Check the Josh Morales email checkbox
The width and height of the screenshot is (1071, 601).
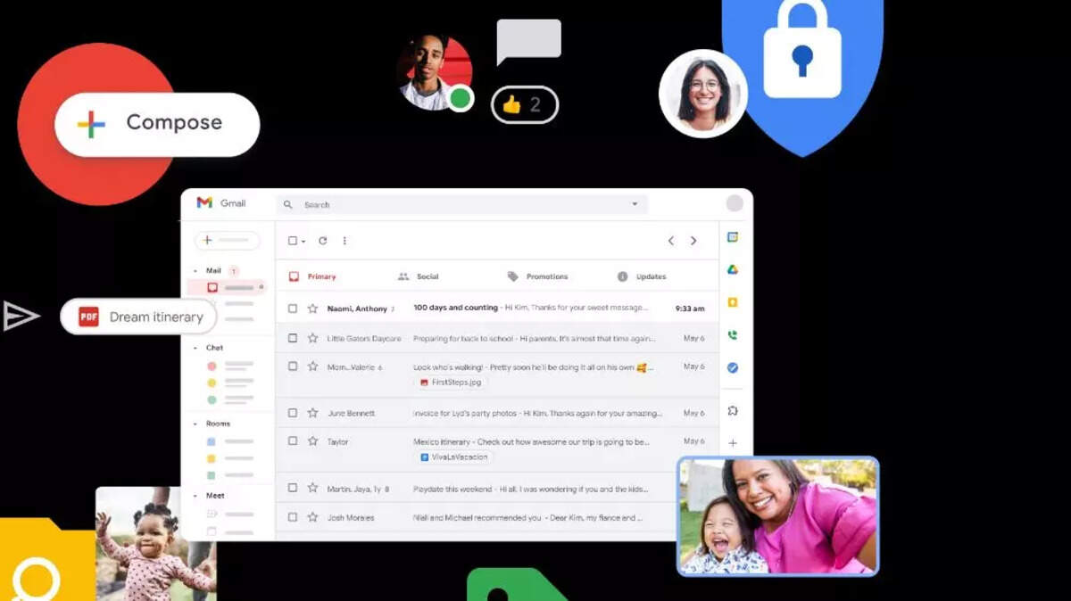[292, 517]
